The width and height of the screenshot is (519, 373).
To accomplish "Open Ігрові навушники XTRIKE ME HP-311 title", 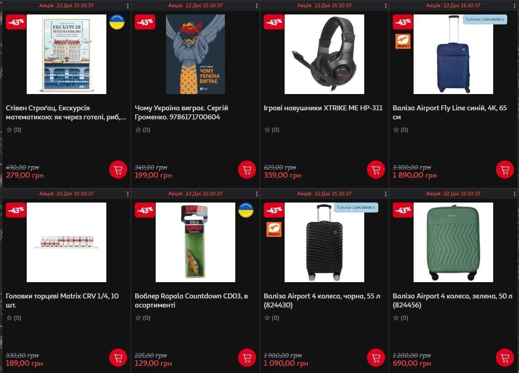I will tap(323, 108).
